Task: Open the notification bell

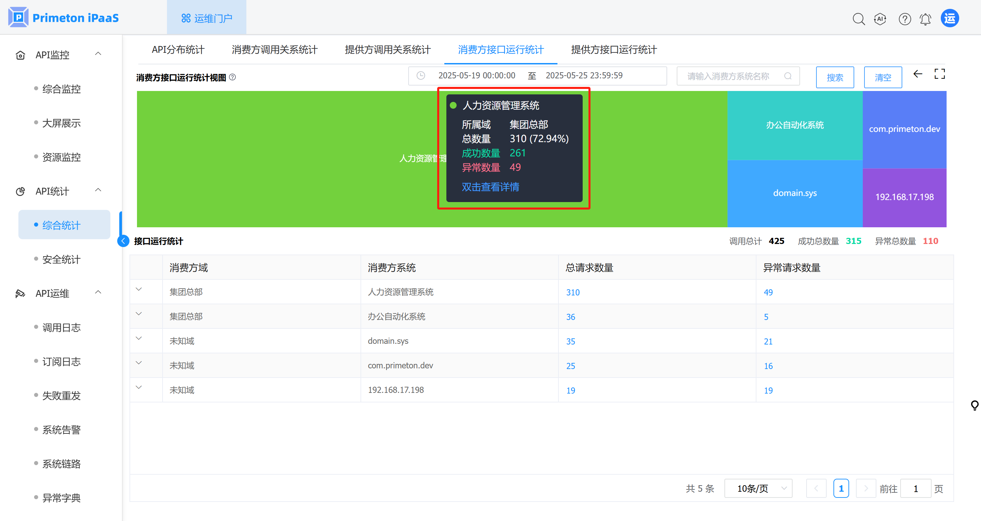Action: pyautogui.click(x=925, y=19)
